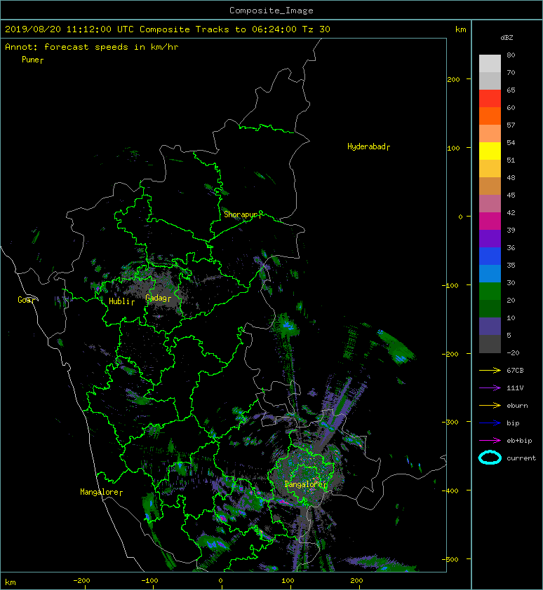Click the green 30 dBZ color swatch
The height and width of the screenshot is (590, 543).
coord(490,291)
